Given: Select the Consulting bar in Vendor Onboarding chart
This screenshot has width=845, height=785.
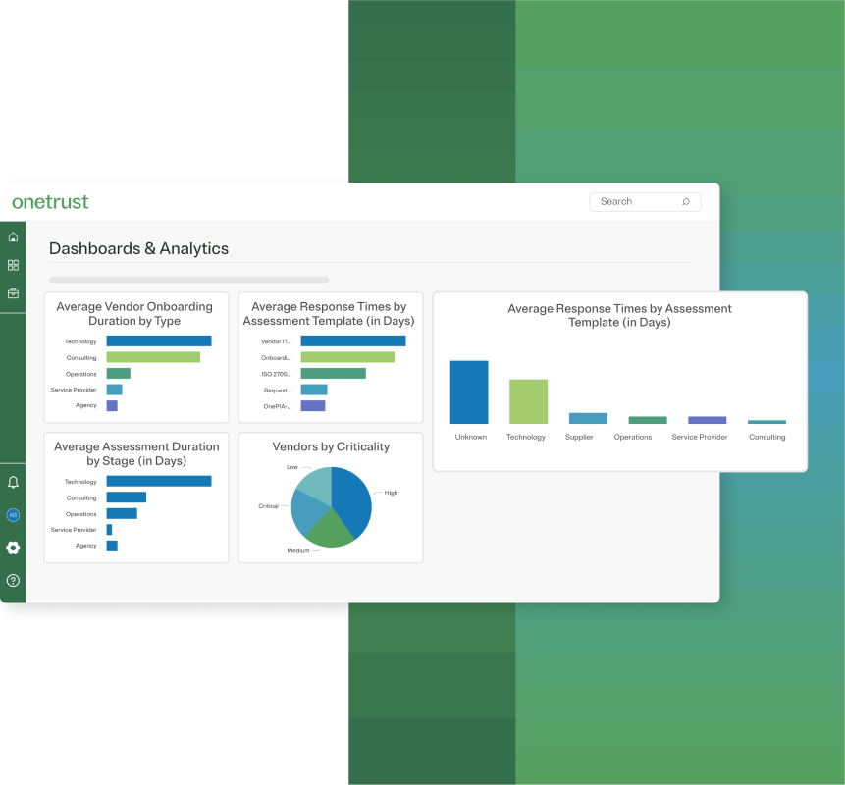Looking at the screenshot, I should [153, 357].
